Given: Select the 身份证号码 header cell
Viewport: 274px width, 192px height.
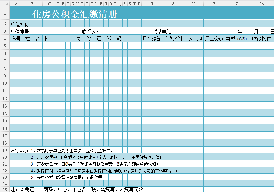Looking at the screenshot, I should (x=99, y=39).
